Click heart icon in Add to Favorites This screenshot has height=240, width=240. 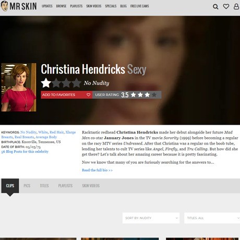(88, 95)
